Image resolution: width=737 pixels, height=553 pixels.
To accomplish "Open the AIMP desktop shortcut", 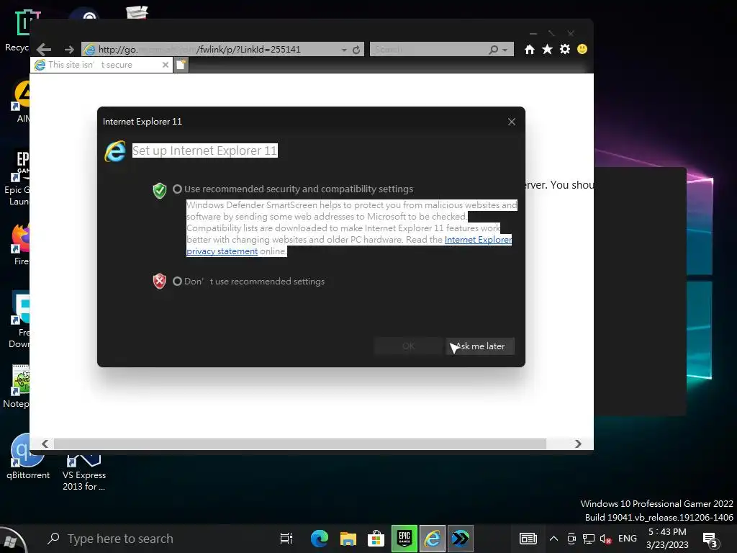I will [21, 101].
